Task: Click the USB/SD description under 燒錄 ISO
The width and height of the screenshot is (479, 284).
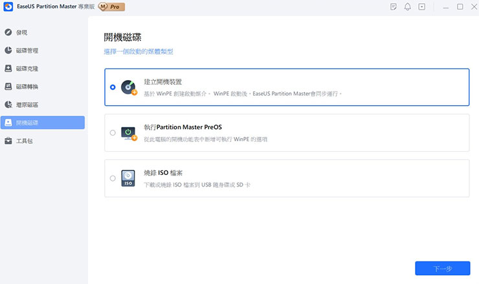Action: [197, 185]
